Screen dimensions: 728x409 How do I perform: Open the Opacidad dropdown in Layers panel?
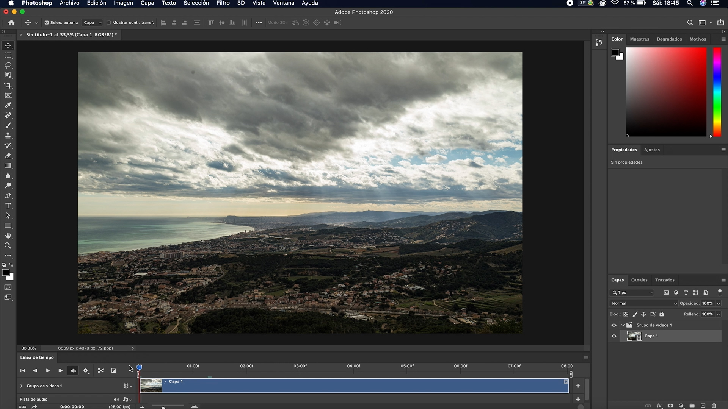(x=718, y=303)
